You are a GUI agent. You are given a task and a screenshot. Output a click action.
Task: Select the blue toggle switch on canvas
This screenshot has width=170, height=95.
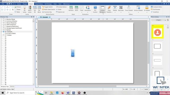pyautogui.click(x=73, y=53)
